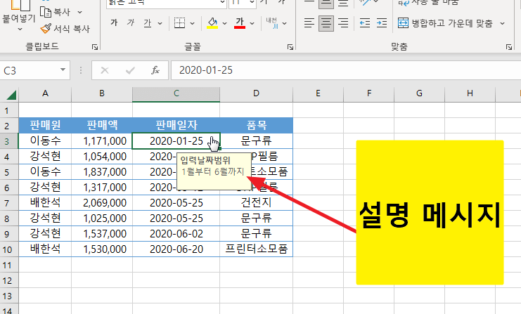Open Font group (글꼴) dialog launcher
This screenshot has height=314, width=521.
tap(290, 47)
